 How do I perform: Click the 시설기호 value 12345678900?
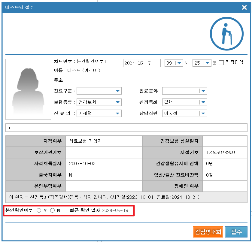click(220, 153)
